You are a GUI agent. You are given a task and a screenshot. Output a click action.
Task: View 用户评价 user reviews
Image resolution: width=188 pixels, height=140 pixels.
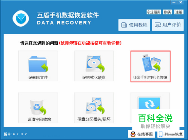click(168, 25)
